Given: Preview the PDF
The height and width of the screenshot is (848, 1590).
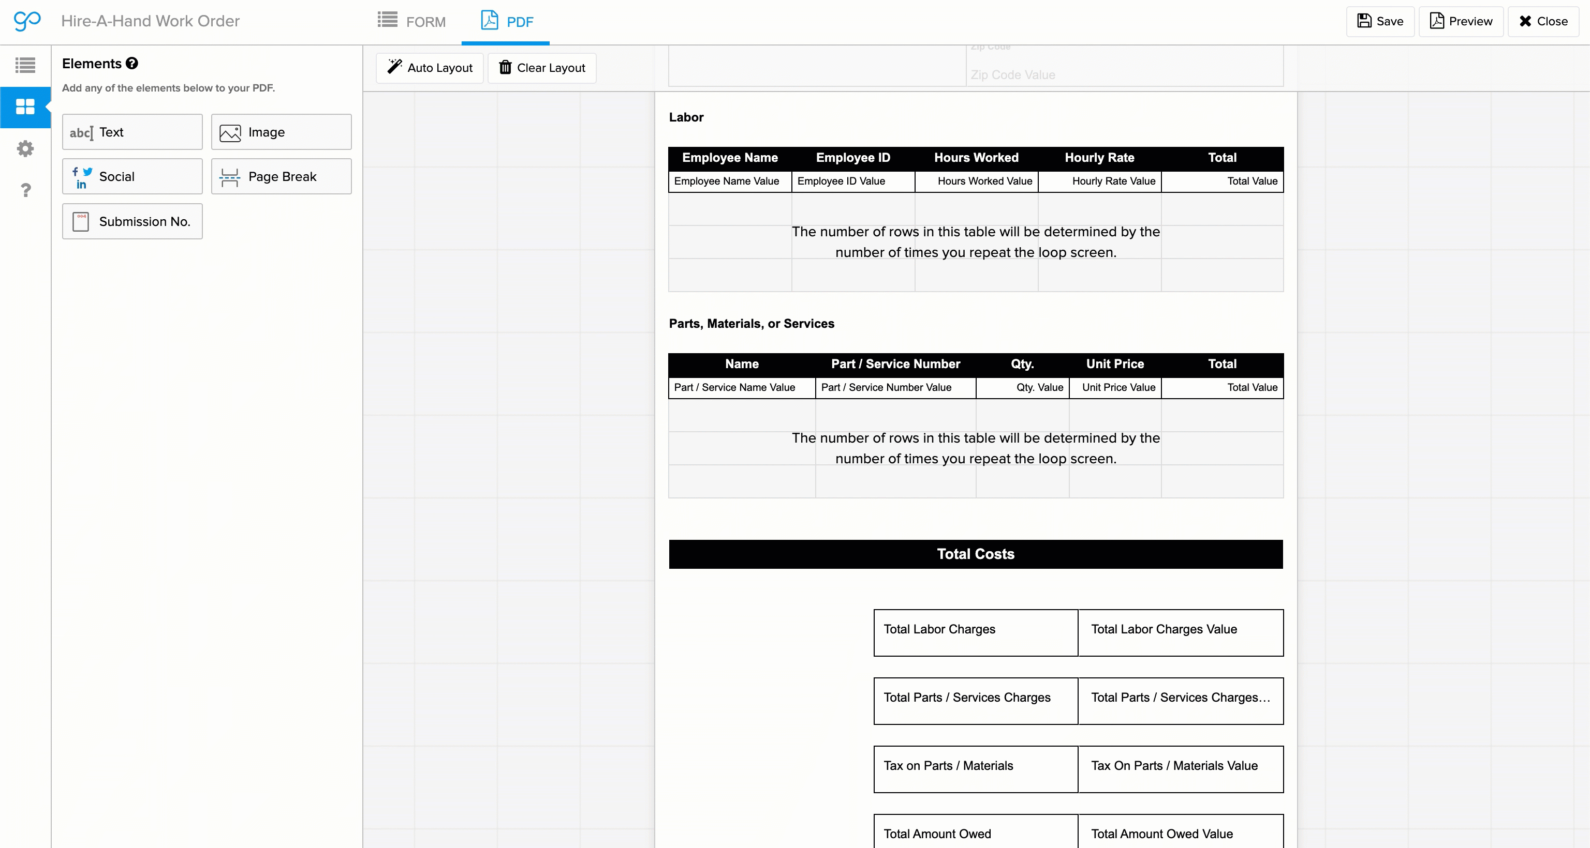Looking at the screenshot, I should 1461,22.
